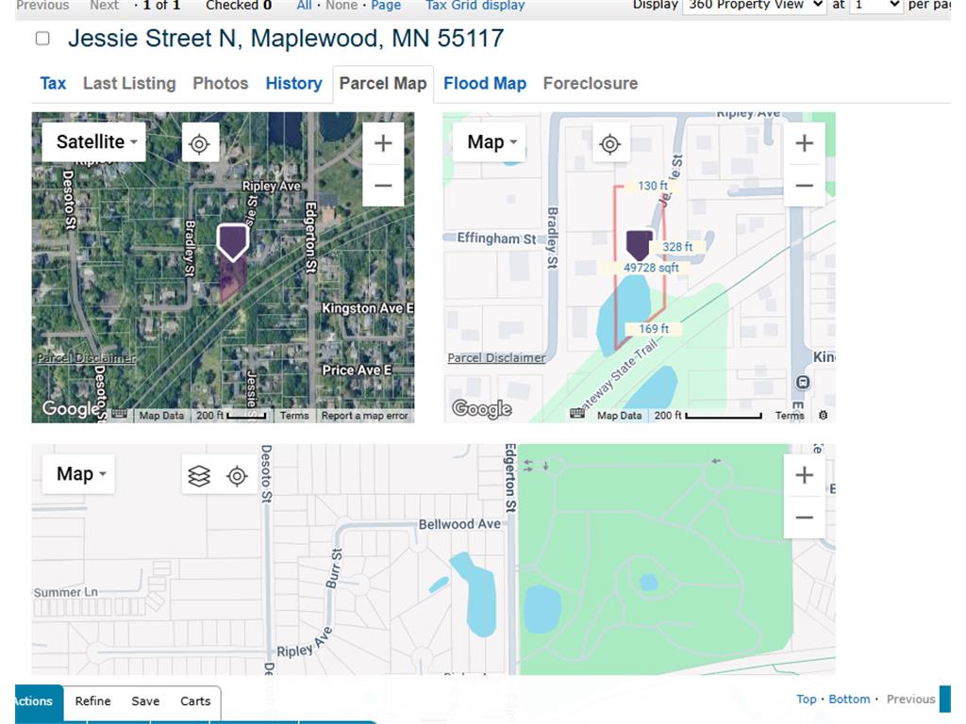This screenshot has height=724, width=966.
Task: Open Parcel Disclaimer on the parcel dimension map
Action: [x=496, y=357]
